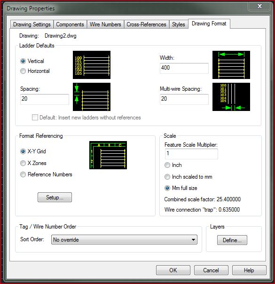Screen dimensions: 275x284
Task: Click the ladder orientation preview image
Action: [x=92, y=65]
